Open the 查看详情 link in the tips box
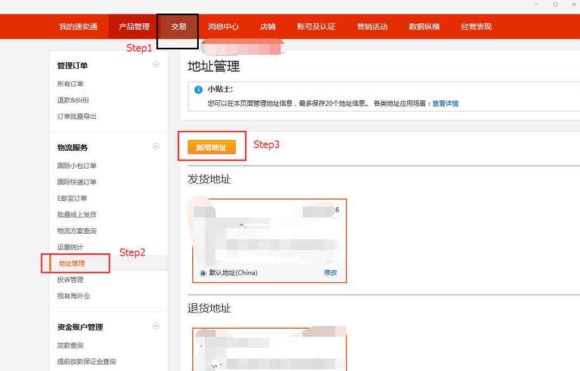Image resolution: width=580 pixels, height=371 pixels. [445, 104]
